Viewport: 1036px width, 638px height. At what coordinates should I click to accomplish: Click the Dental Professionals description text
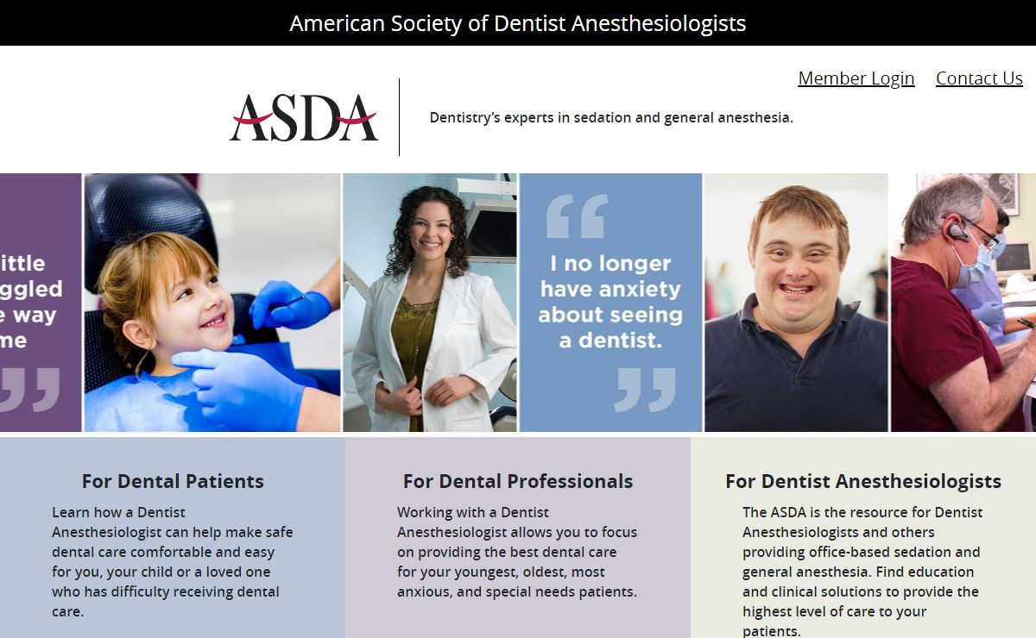click(x=518, y=552)
